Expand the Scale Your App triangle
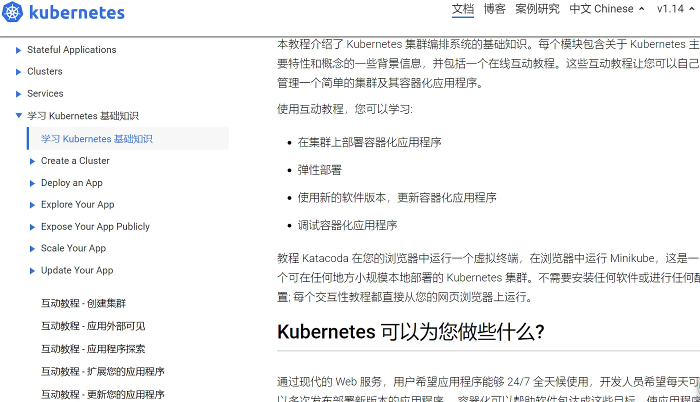Image resolution: width=700 pixels, height=402 pixels. [32, 248]
